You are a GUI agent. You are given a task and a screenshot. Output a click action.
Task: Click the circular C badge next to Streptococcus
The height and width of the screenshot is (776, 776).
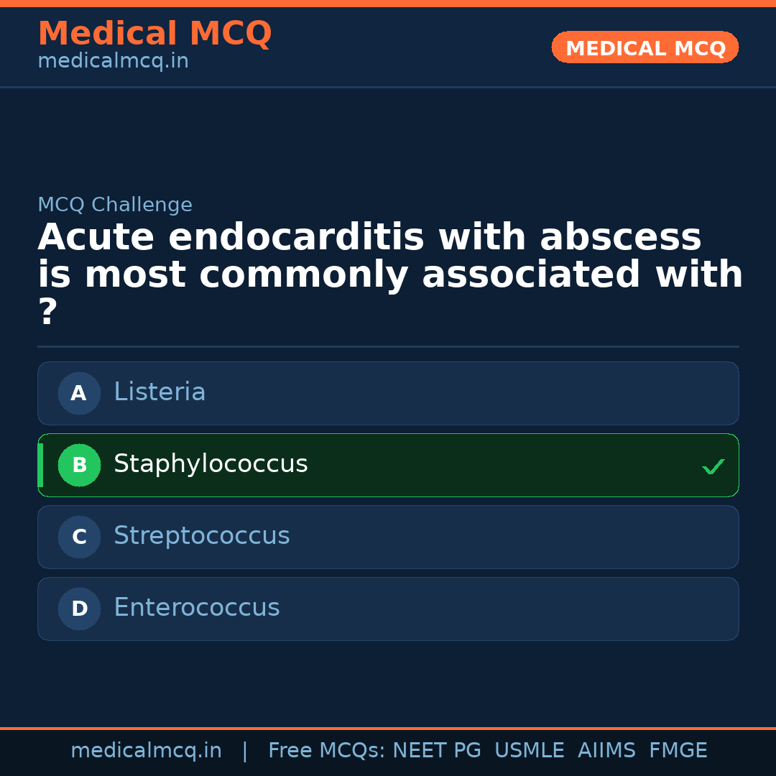coord(79,537)
